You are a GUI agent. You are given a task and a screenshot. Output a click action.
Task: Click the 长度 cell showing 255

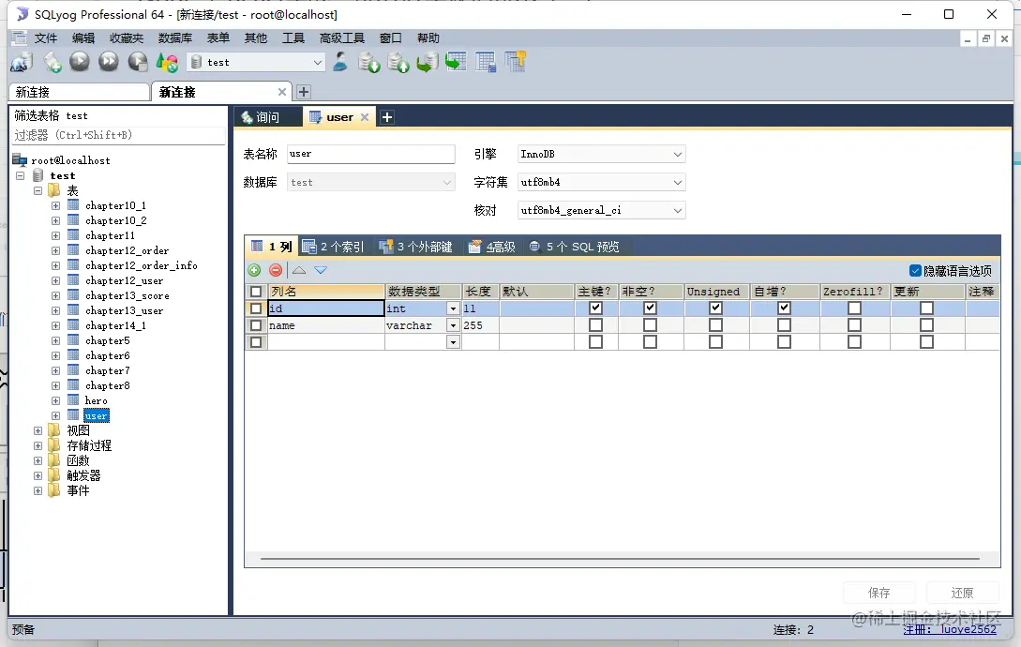pyautogui.click(x=480, y=325)
